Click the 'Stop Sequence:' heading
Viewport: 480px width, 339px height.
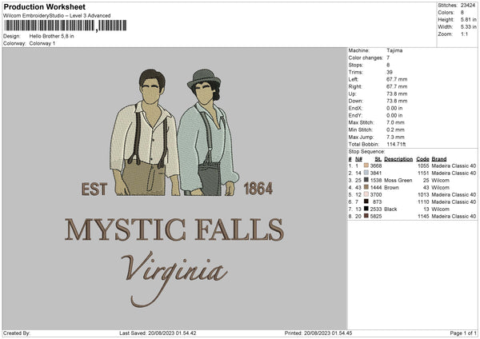click(x=366, y=151)
